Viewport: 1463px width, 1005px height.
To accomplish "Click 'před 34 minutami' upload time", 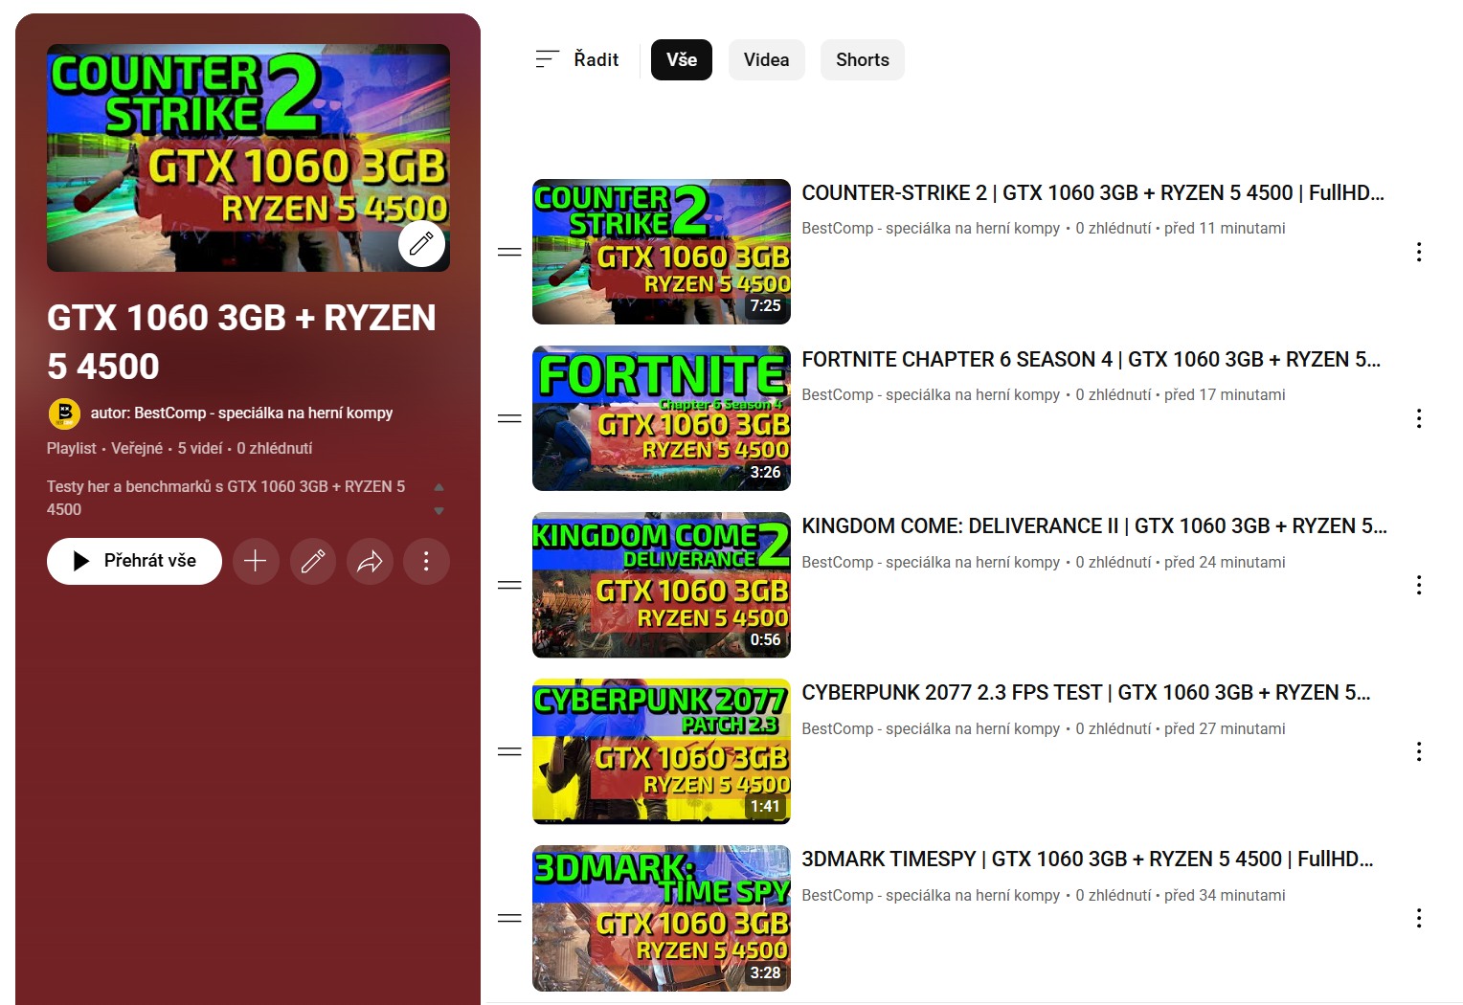I will [1225, 896].
